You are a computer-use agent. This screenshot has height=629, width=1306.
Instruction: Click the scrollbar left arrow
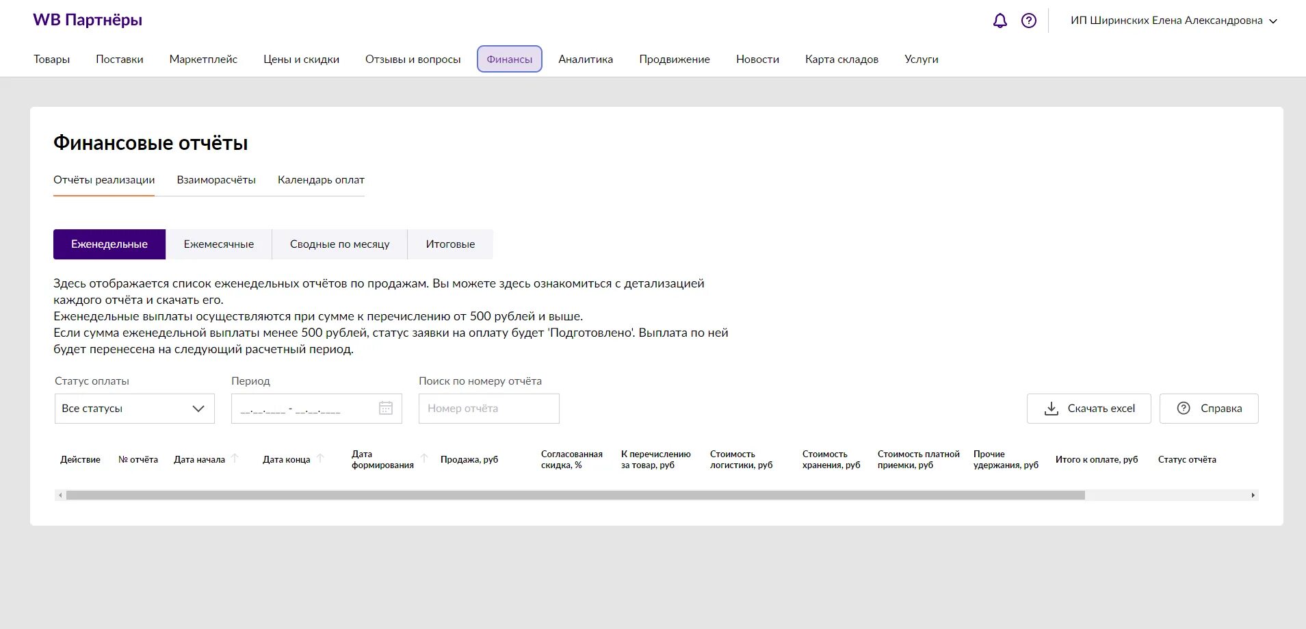(60, 495)
